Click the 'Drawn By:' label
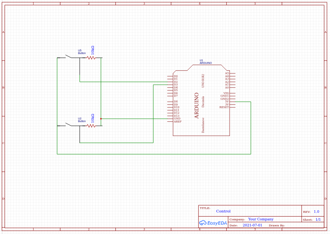This screenshot has height=234, width=330. (277, 226)
